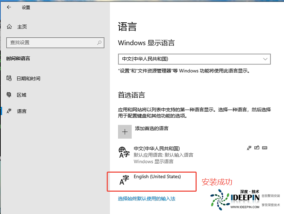Go to 主页 home icon
This screenshot has width=284, height=214.
coord(9,27)
